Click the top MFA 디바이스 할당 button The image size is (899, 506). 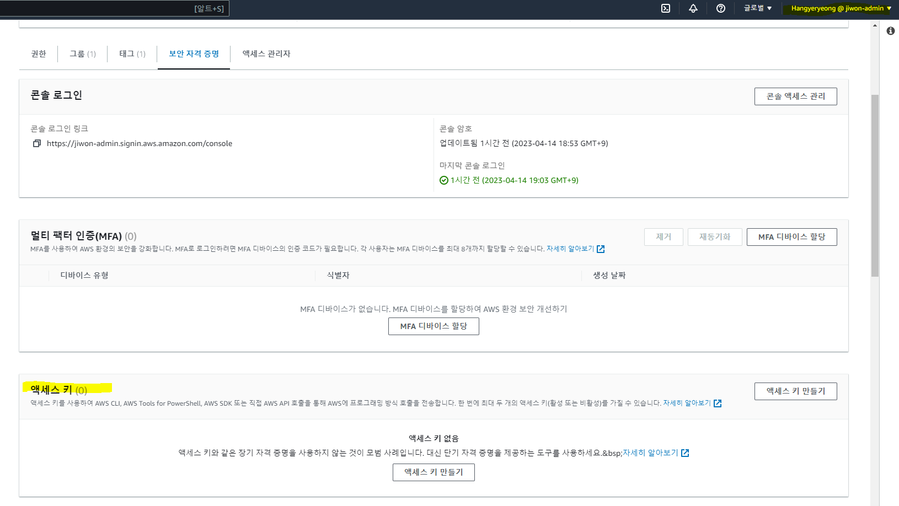pos(791,237)
